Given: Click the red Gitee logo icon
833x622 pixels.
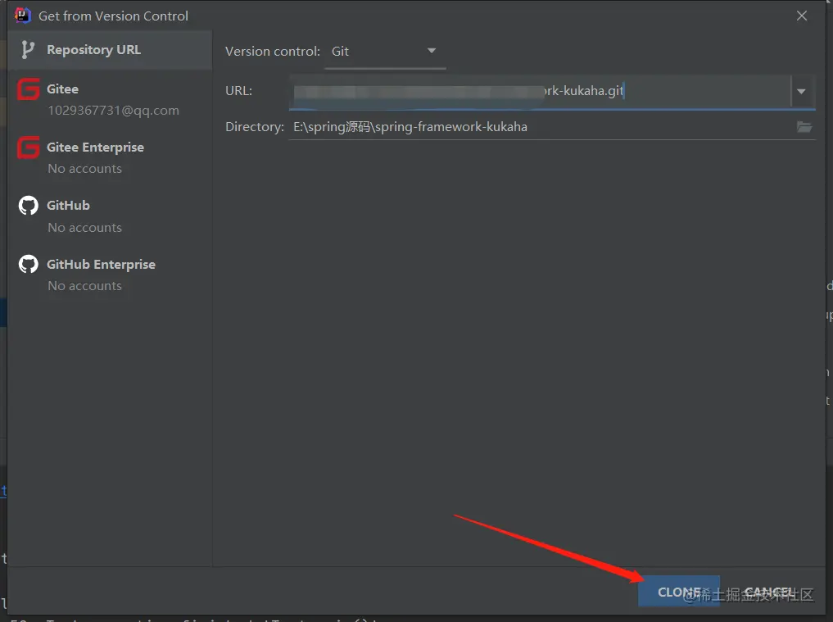Looking at the screenshot, I should 28,89.
